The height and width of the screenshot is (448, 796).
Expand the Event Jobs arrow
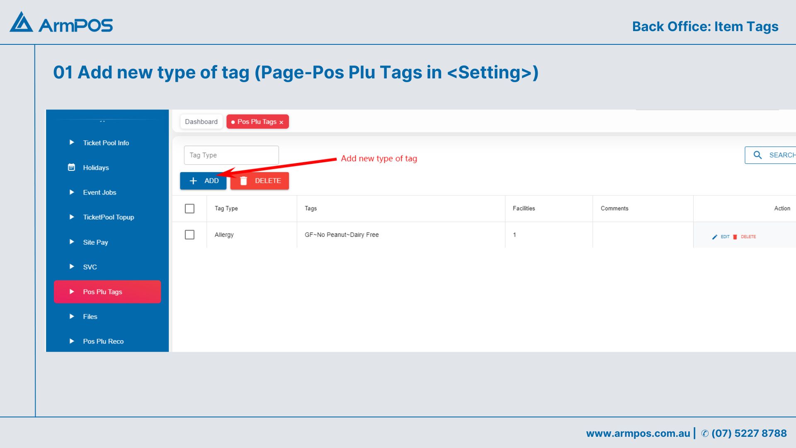click(72, 192)
